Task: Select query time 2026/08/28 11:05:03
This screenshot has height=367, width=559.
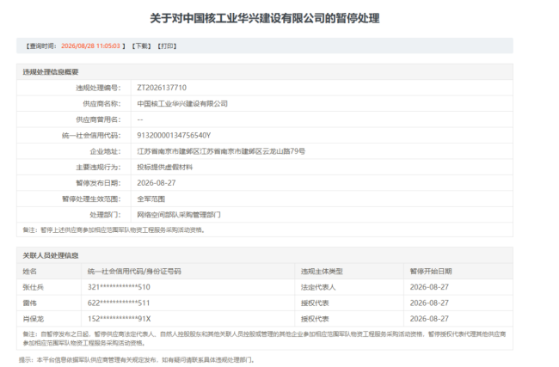Action: [90, 46]
